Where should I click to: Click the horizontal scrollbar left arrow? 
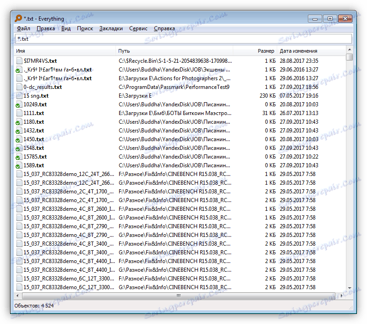(17, 296)
